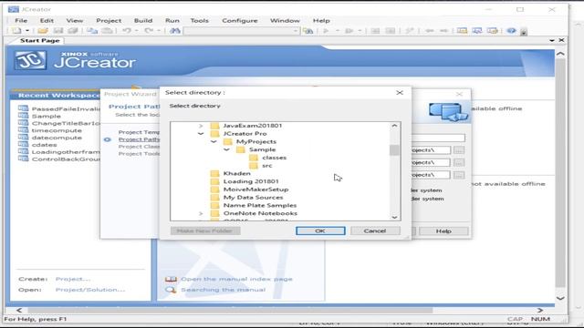
Task: Click Searching the manual link
Action: click(x=223, y=290)
